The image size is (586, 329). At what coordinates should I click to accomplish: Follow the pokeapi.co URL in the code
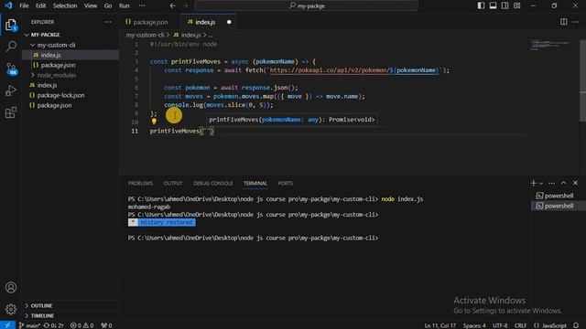(353, 70)
